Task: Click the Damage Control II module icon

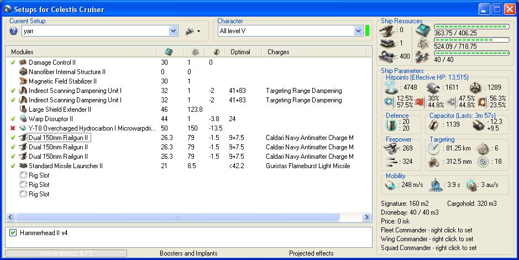Action: coord(23,63)
